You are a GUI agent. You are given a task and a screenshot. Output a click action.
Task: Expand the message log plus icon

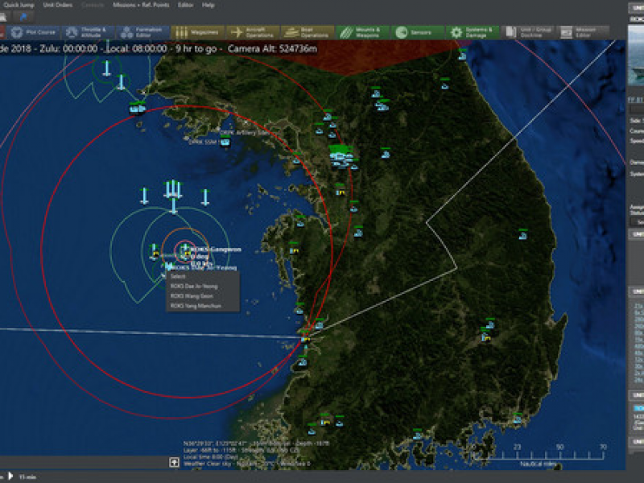pos(174,462)
